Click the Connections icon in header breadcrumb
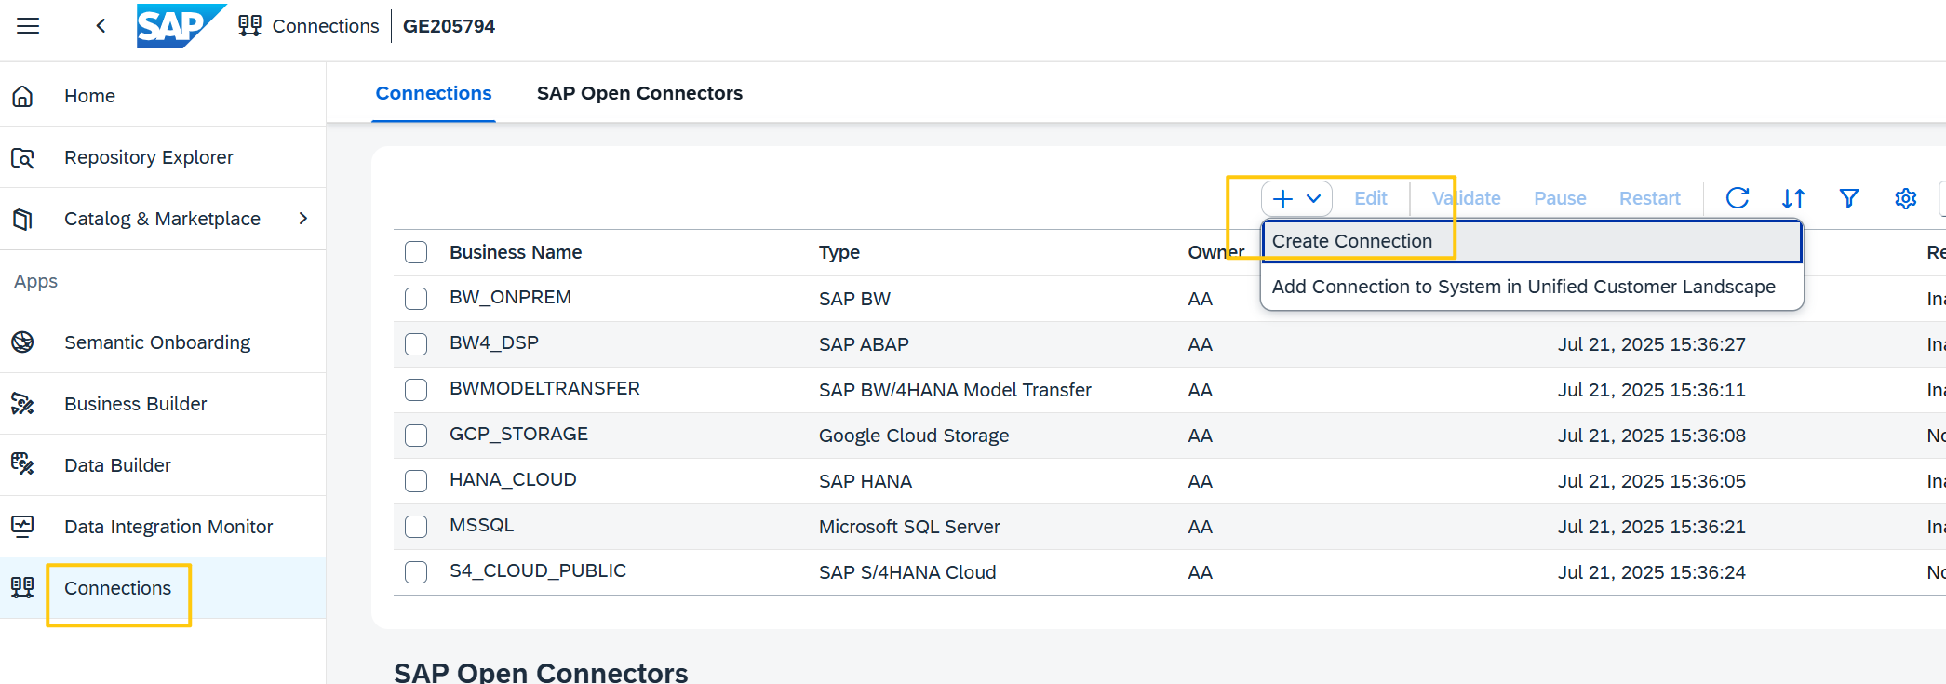This screenshot has width=1946, height=684. point(249,26)
